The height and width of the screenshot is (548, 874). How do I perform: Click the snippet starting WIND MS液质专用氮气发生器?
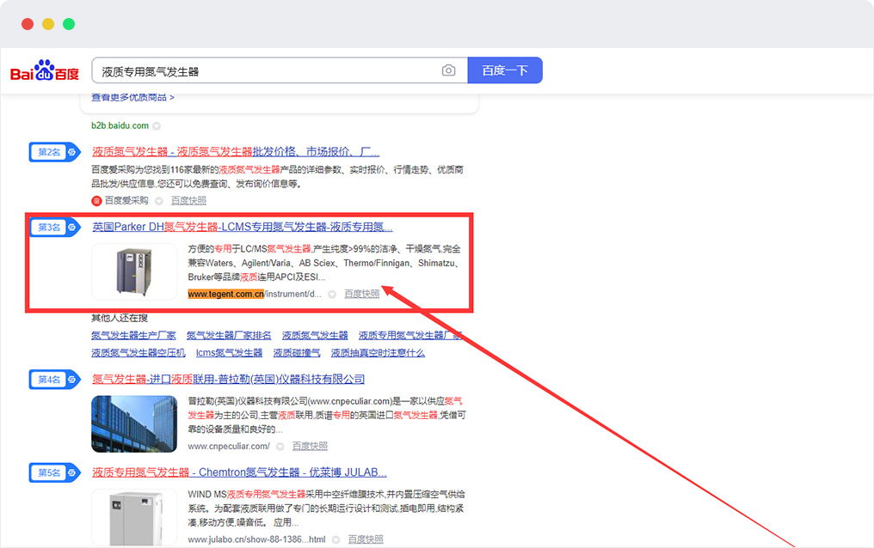click(327, 508)
